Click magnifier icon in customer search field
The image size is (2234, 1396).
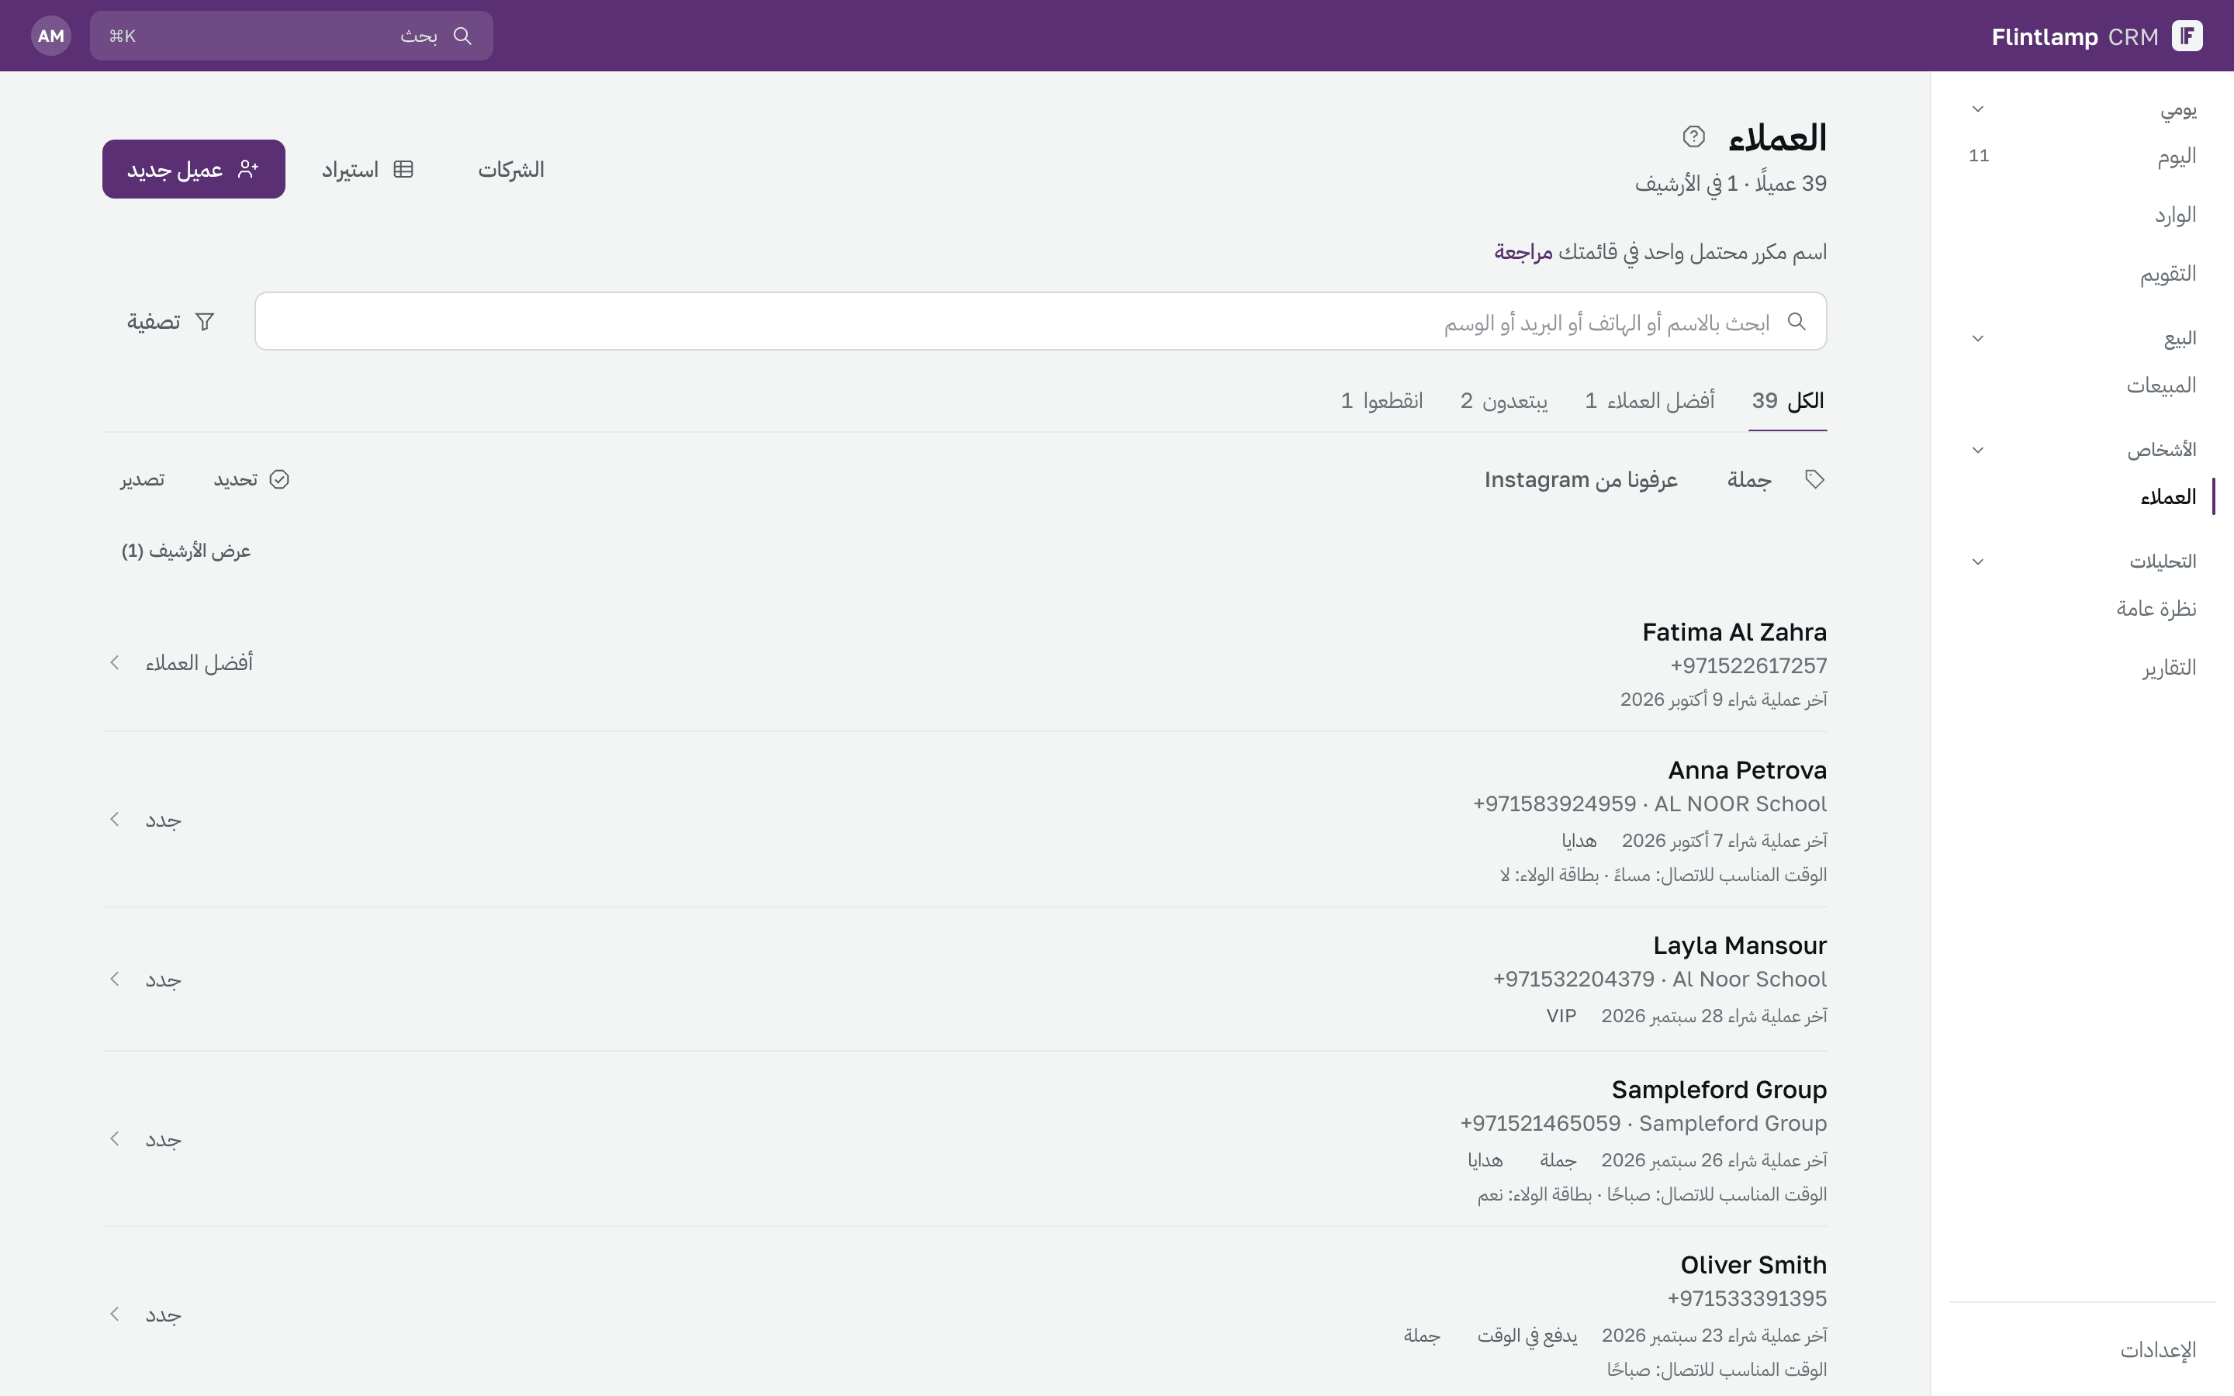point(1796,321)
